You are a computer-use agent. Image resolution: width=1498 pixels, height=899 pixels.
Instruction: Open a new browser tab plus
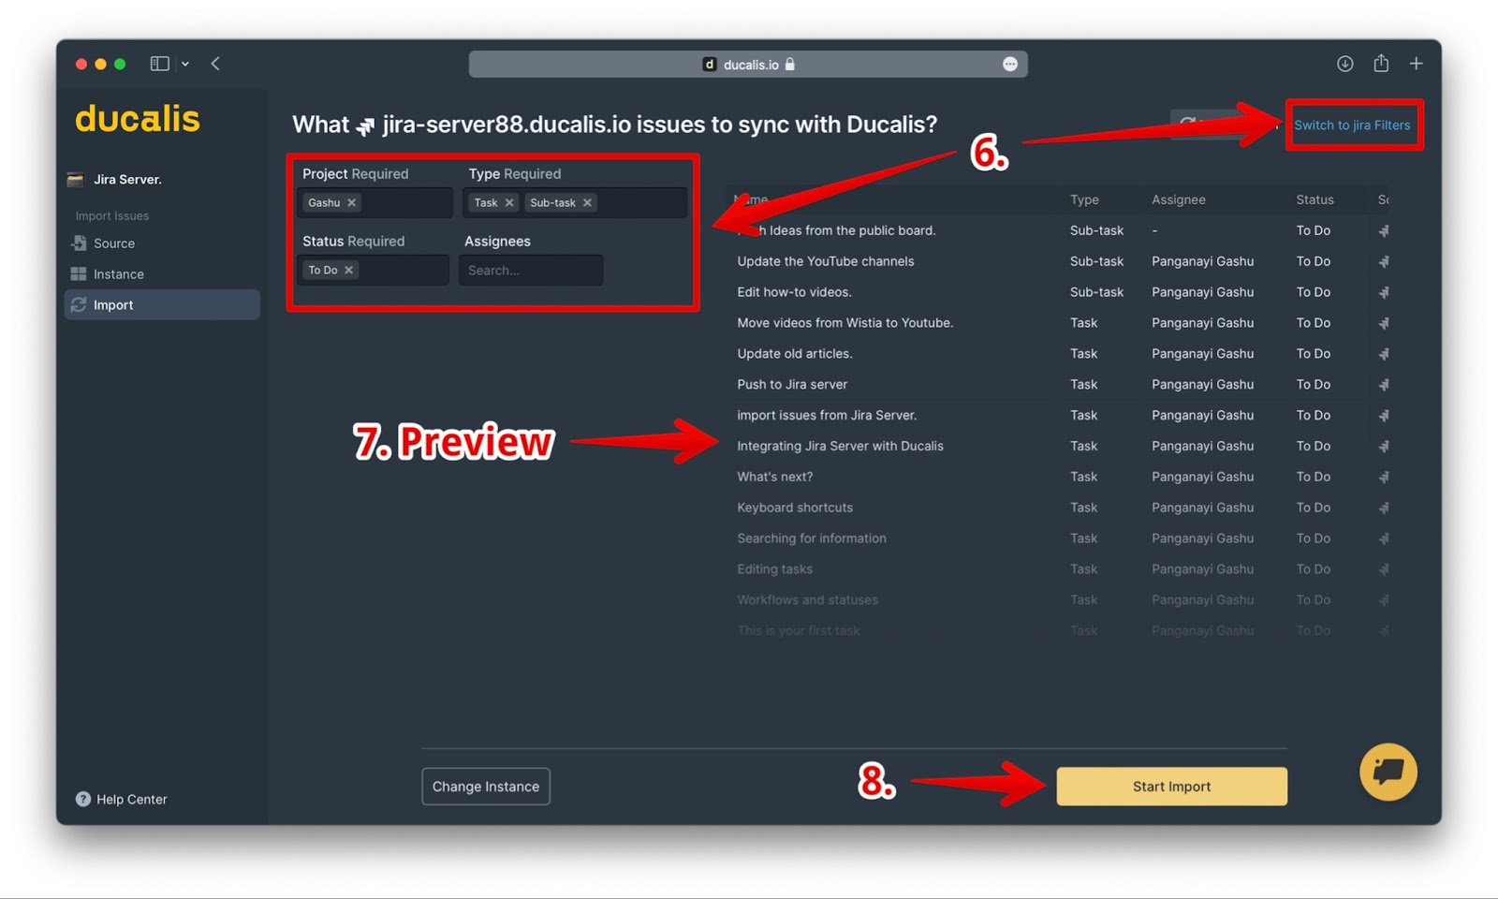tap(1417, 64)
